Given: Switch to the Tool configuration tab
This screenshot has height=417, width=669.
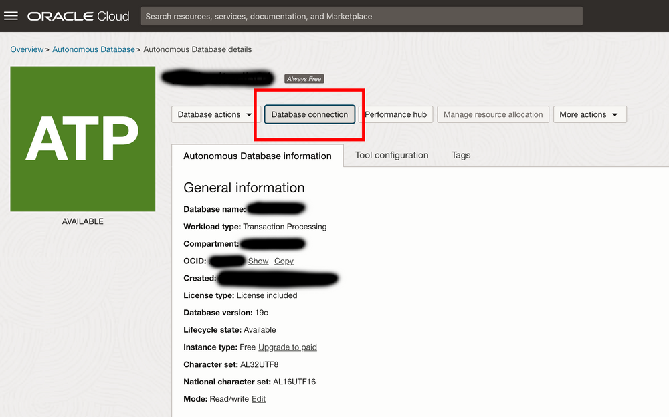Looking at the screenshot, I should tap(391, 155).
